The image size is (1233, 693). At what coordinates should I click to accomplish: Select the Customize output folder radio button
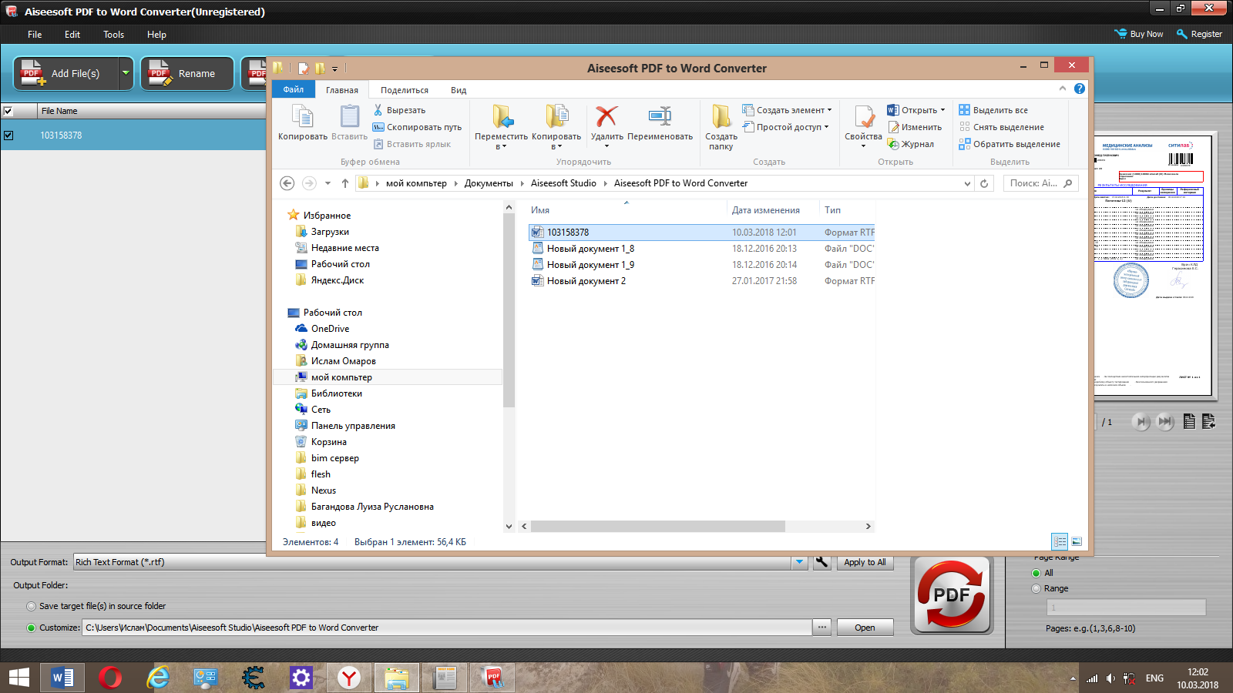tap(32, 628)
